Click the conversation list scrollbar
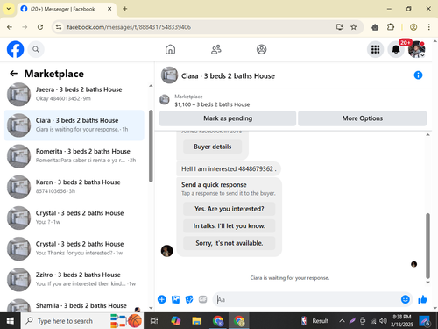The image size is (438, 329). [151, 147]
